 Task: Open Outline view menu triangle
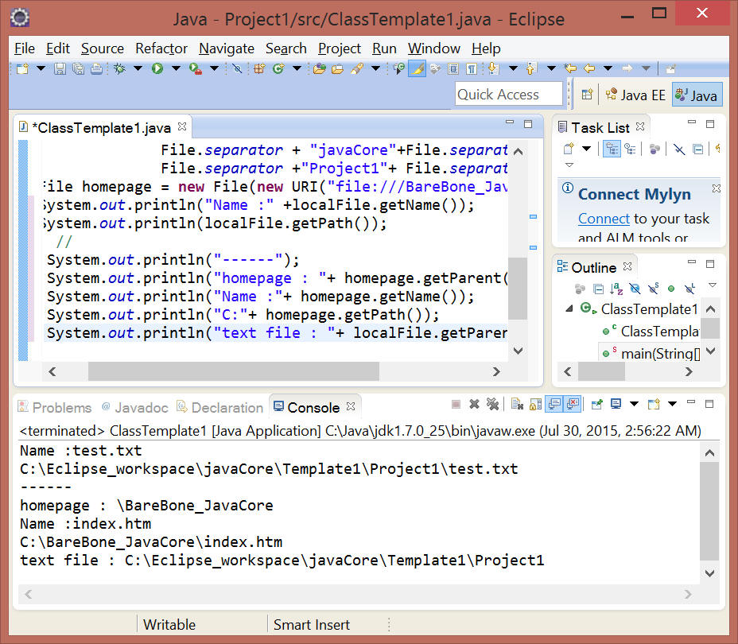coord(713,285)
